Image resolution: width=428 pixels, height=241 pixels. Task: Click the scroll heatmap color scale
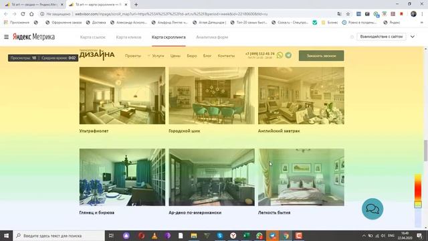click(x=418, y=200)
